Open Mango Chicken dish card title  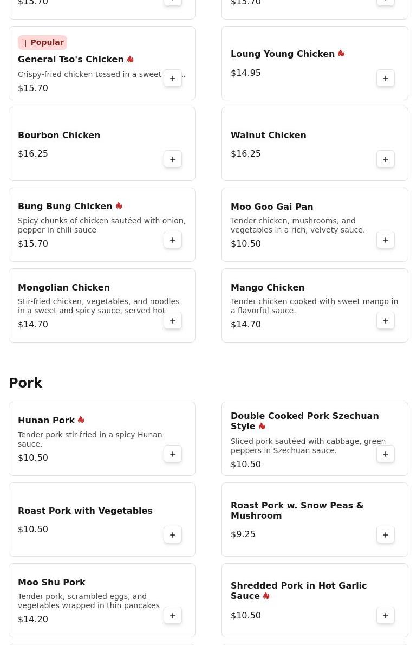tap(268, 287)
